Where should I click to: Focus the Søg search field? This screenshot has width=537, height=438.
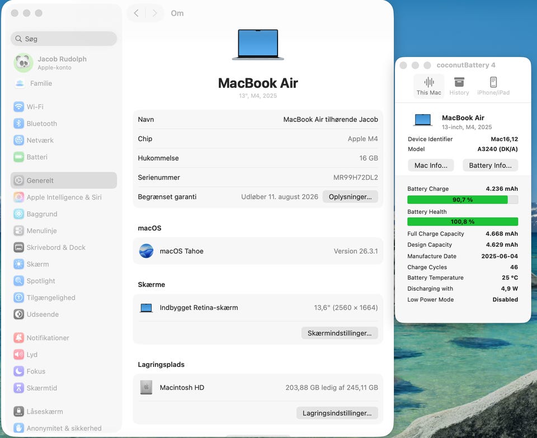(x=64, y=39)
